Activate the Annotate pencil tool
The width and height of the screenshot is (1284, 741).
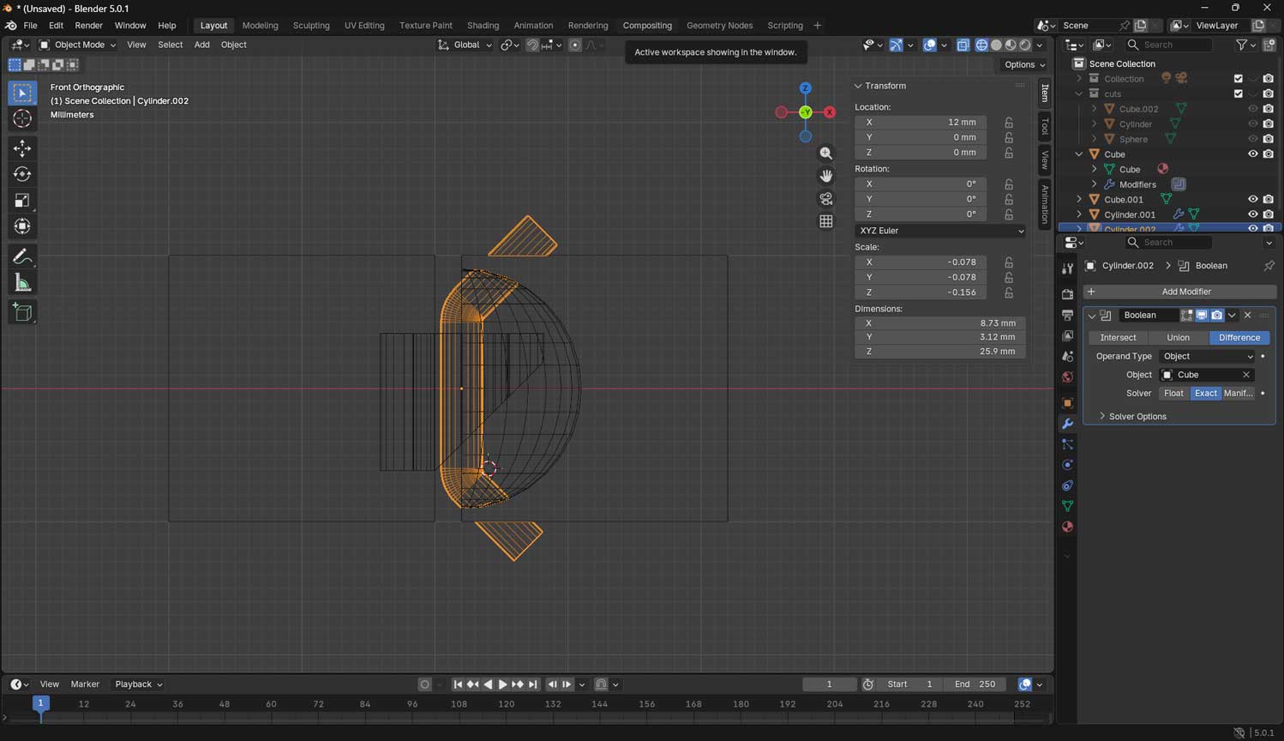point(22,256)
